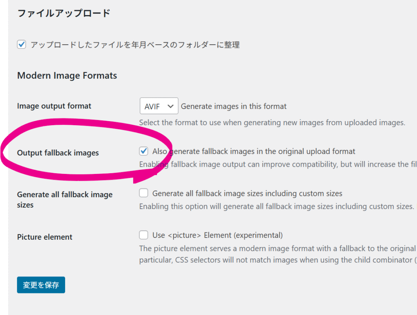Enable the Use <picture> Element checkbox
Image resolution: width=417 pixels, height=315 pixels.
tap(143, 235)
